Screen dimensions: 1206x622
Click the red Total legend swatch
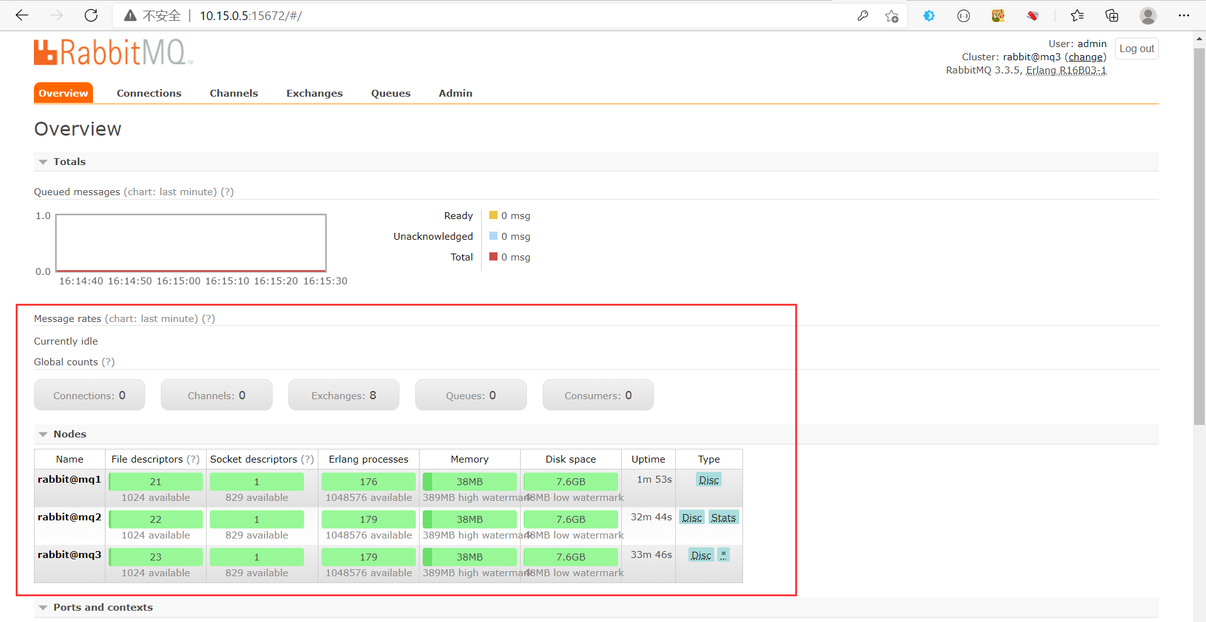[x=493, y=257]
